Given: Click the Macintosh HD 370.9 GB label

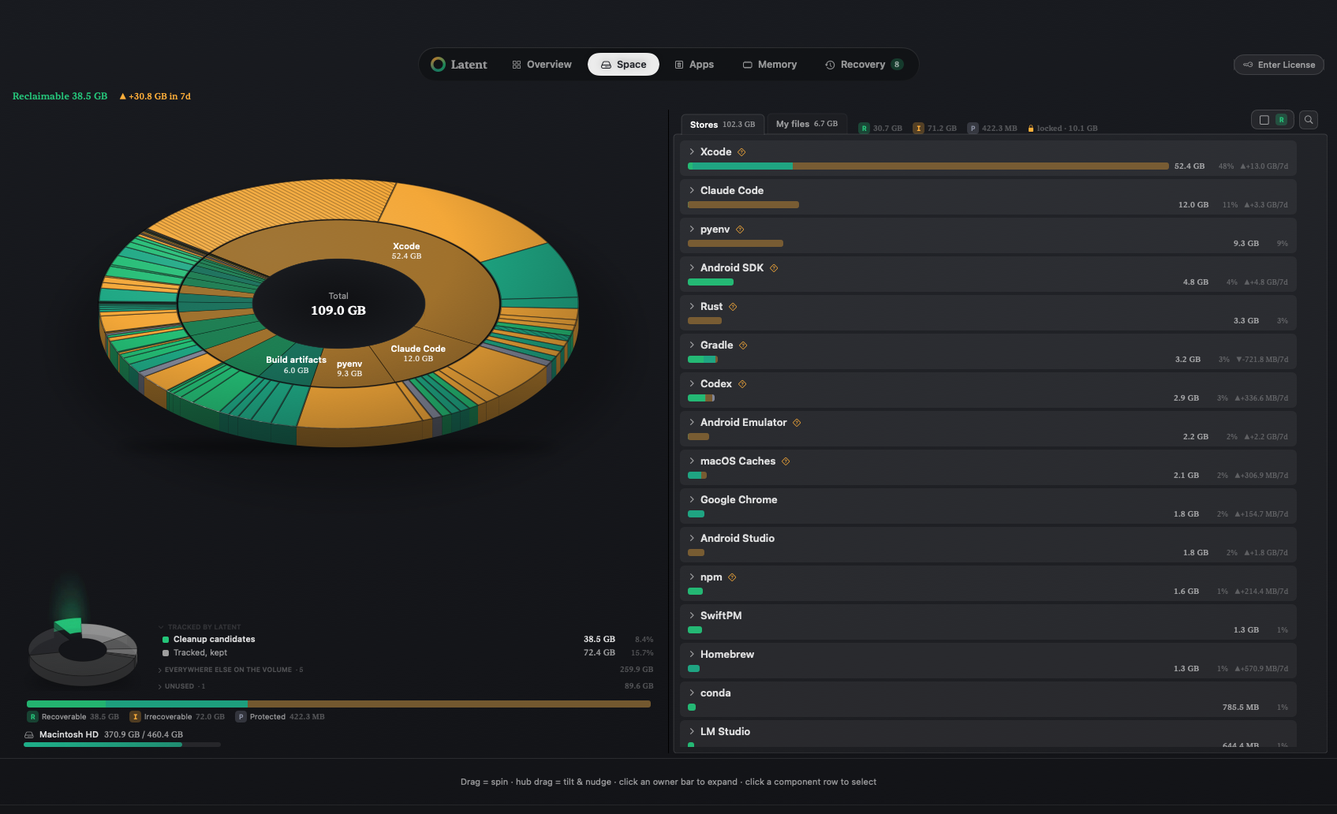Looking at the screenshot, I should click(111, 734).
